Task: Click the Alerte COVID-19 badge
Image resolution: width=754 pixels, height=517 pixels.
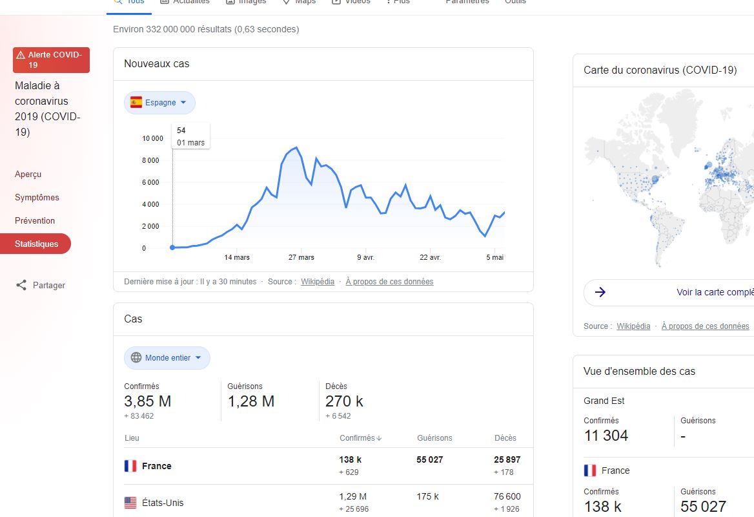Action: 52,59
